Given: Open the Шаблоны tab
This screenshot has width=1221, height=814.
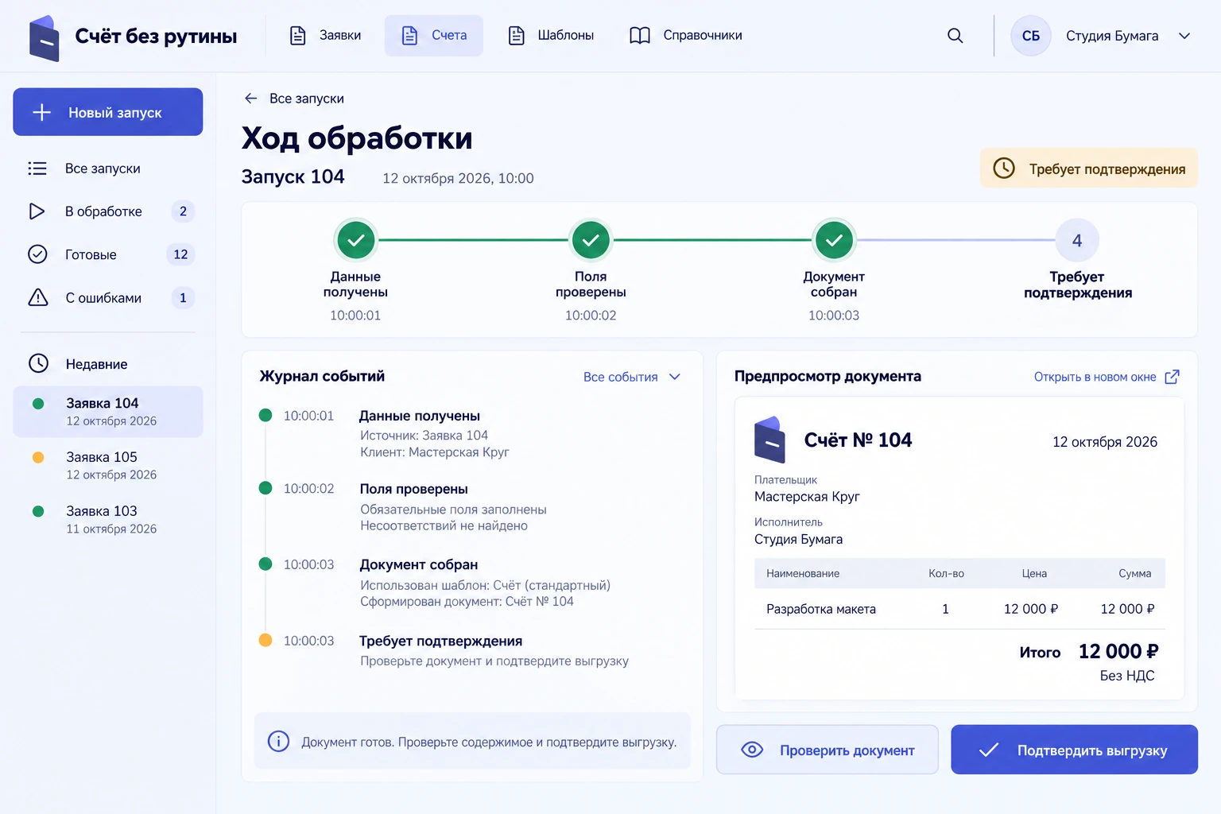Looking at the screenshot, I should click(x=551, y=36).
